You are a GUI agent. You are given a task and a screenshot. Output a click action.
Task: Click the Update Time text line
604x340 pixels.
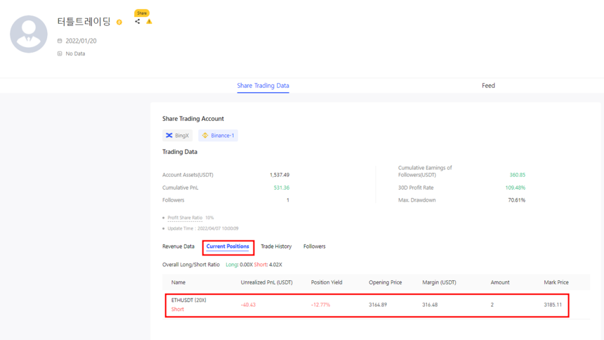pyautogui.click(x=203, y=228)
